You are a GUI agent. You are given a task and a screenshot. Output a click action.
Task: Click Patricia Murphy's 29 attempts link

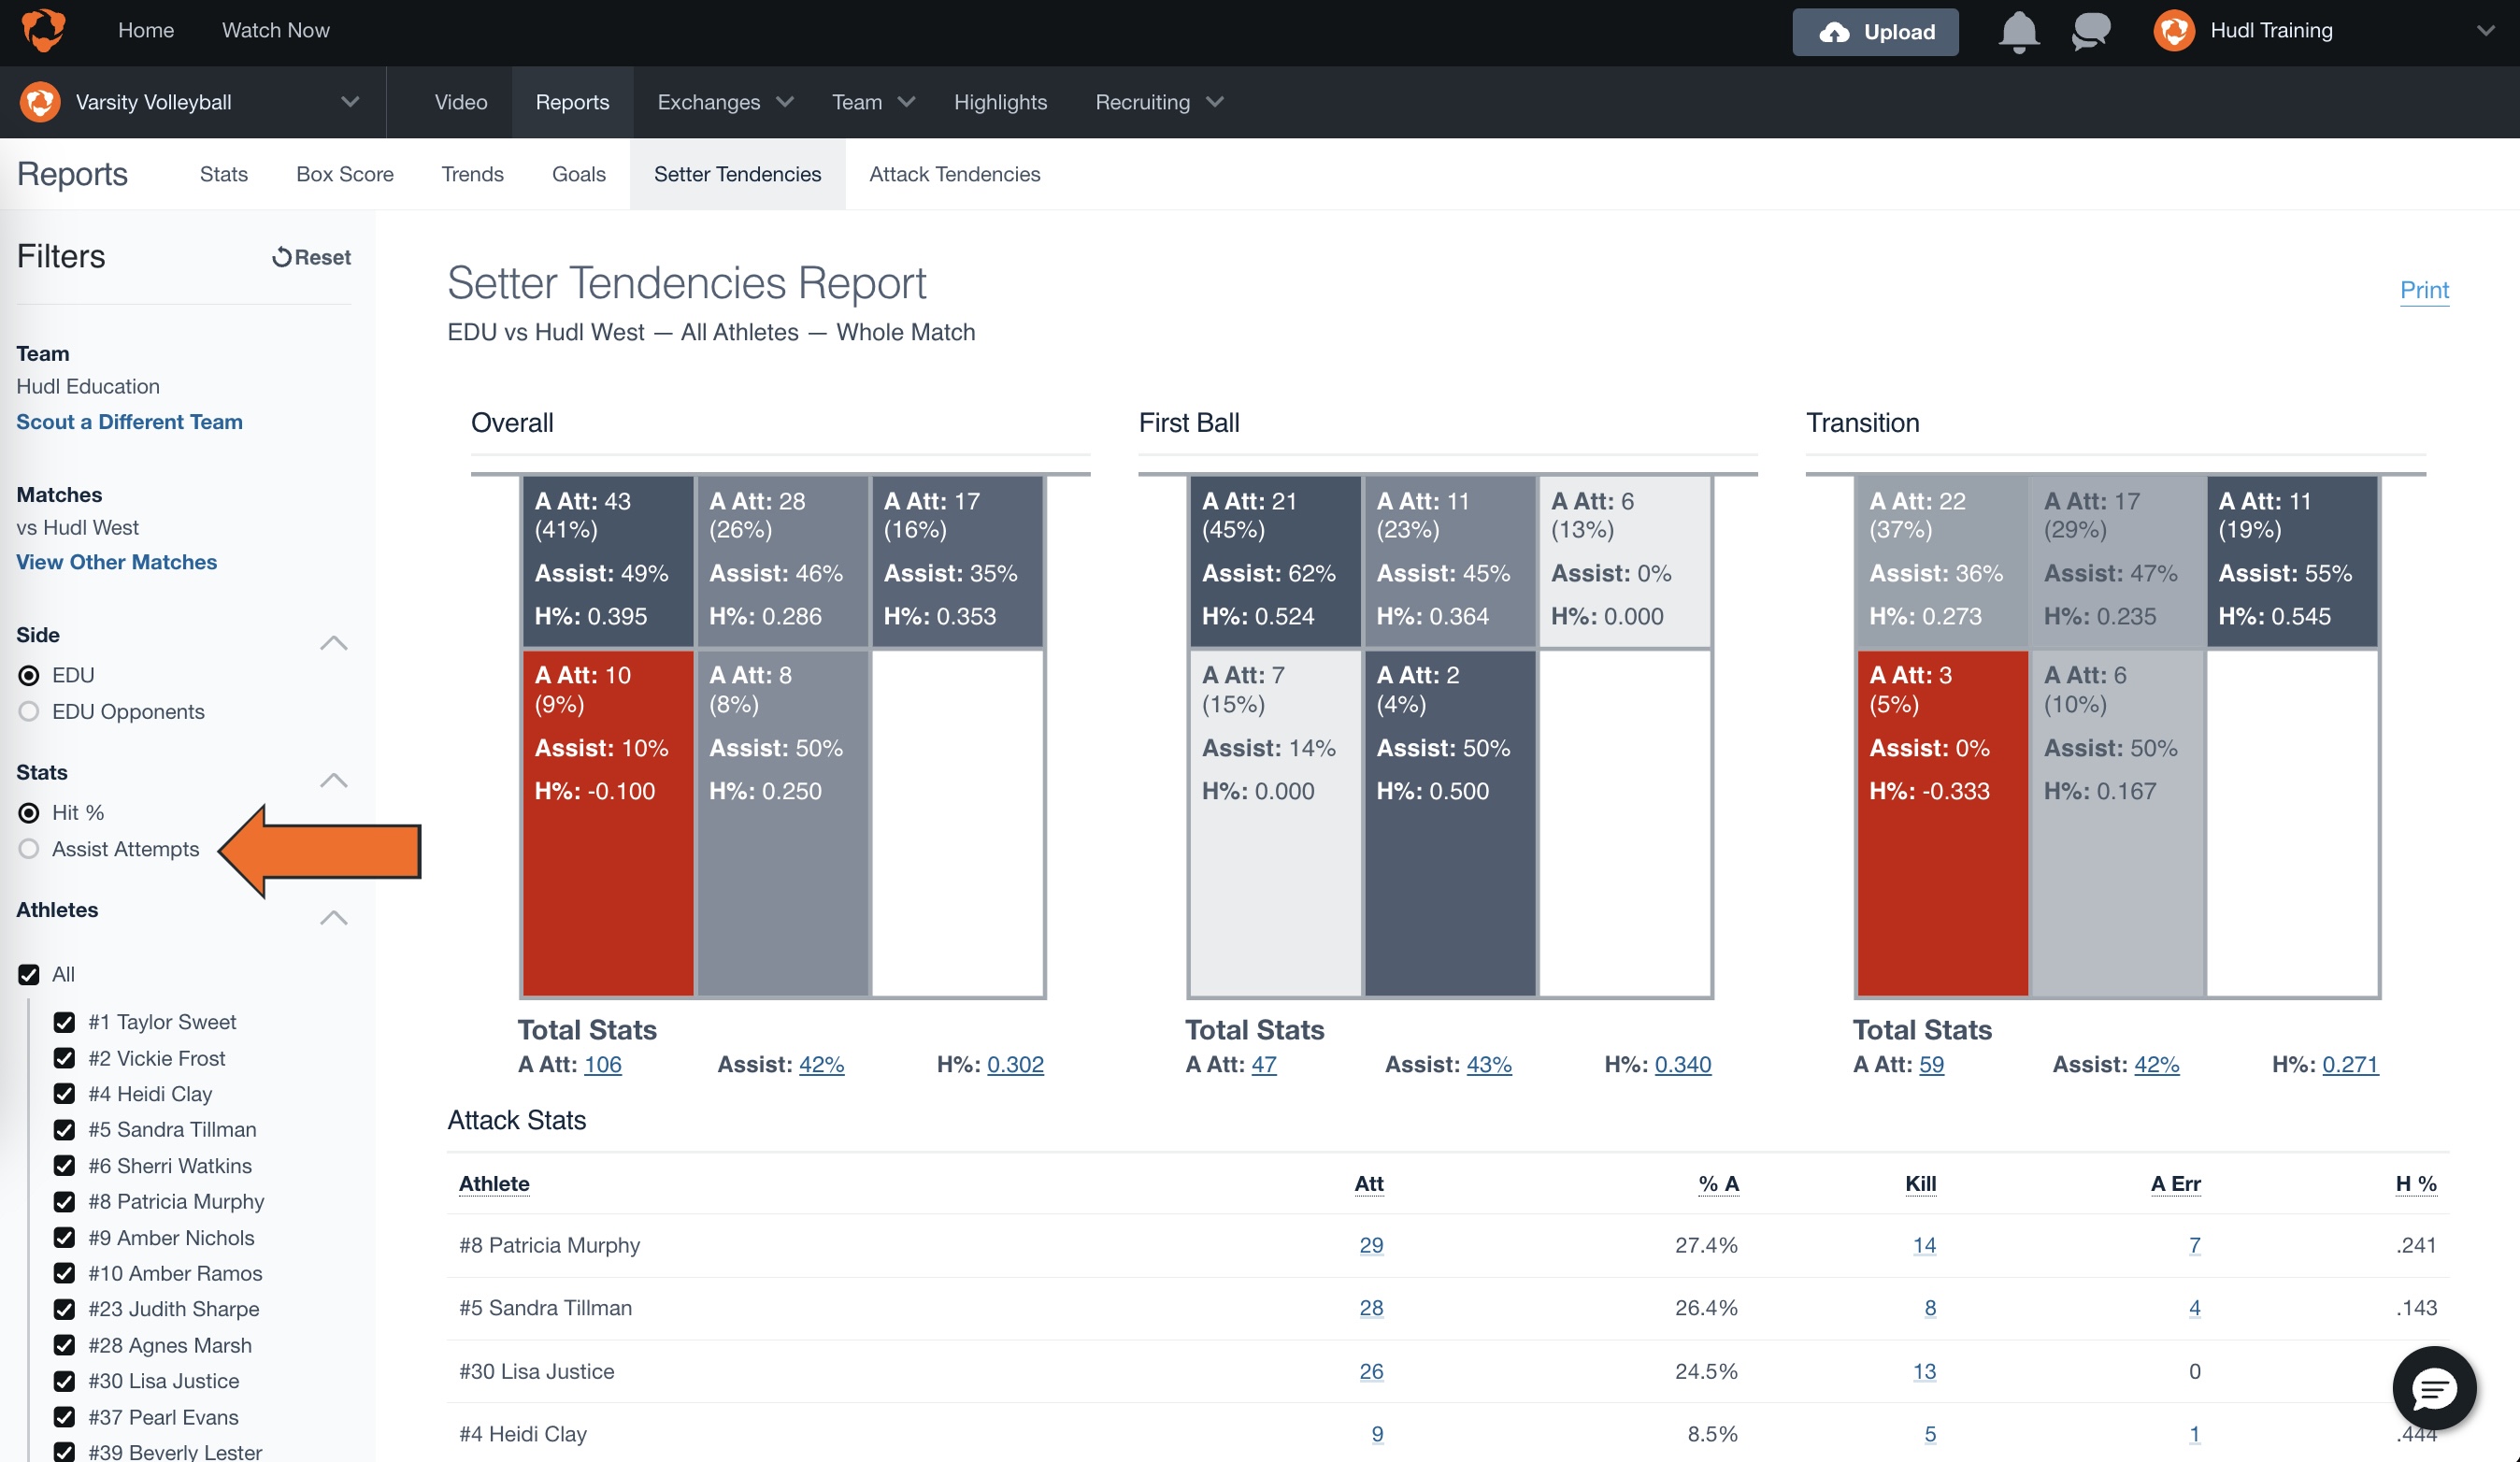pos(1371,1245)
